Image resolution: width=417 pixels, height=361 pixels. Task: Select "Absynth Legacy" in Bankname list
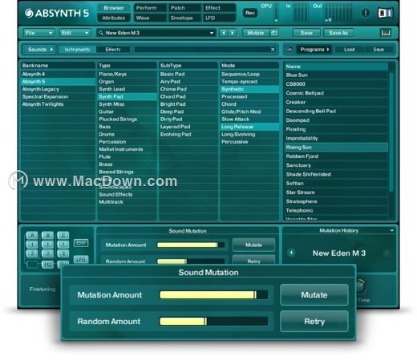pyautogui.click(x=58, y=89)
